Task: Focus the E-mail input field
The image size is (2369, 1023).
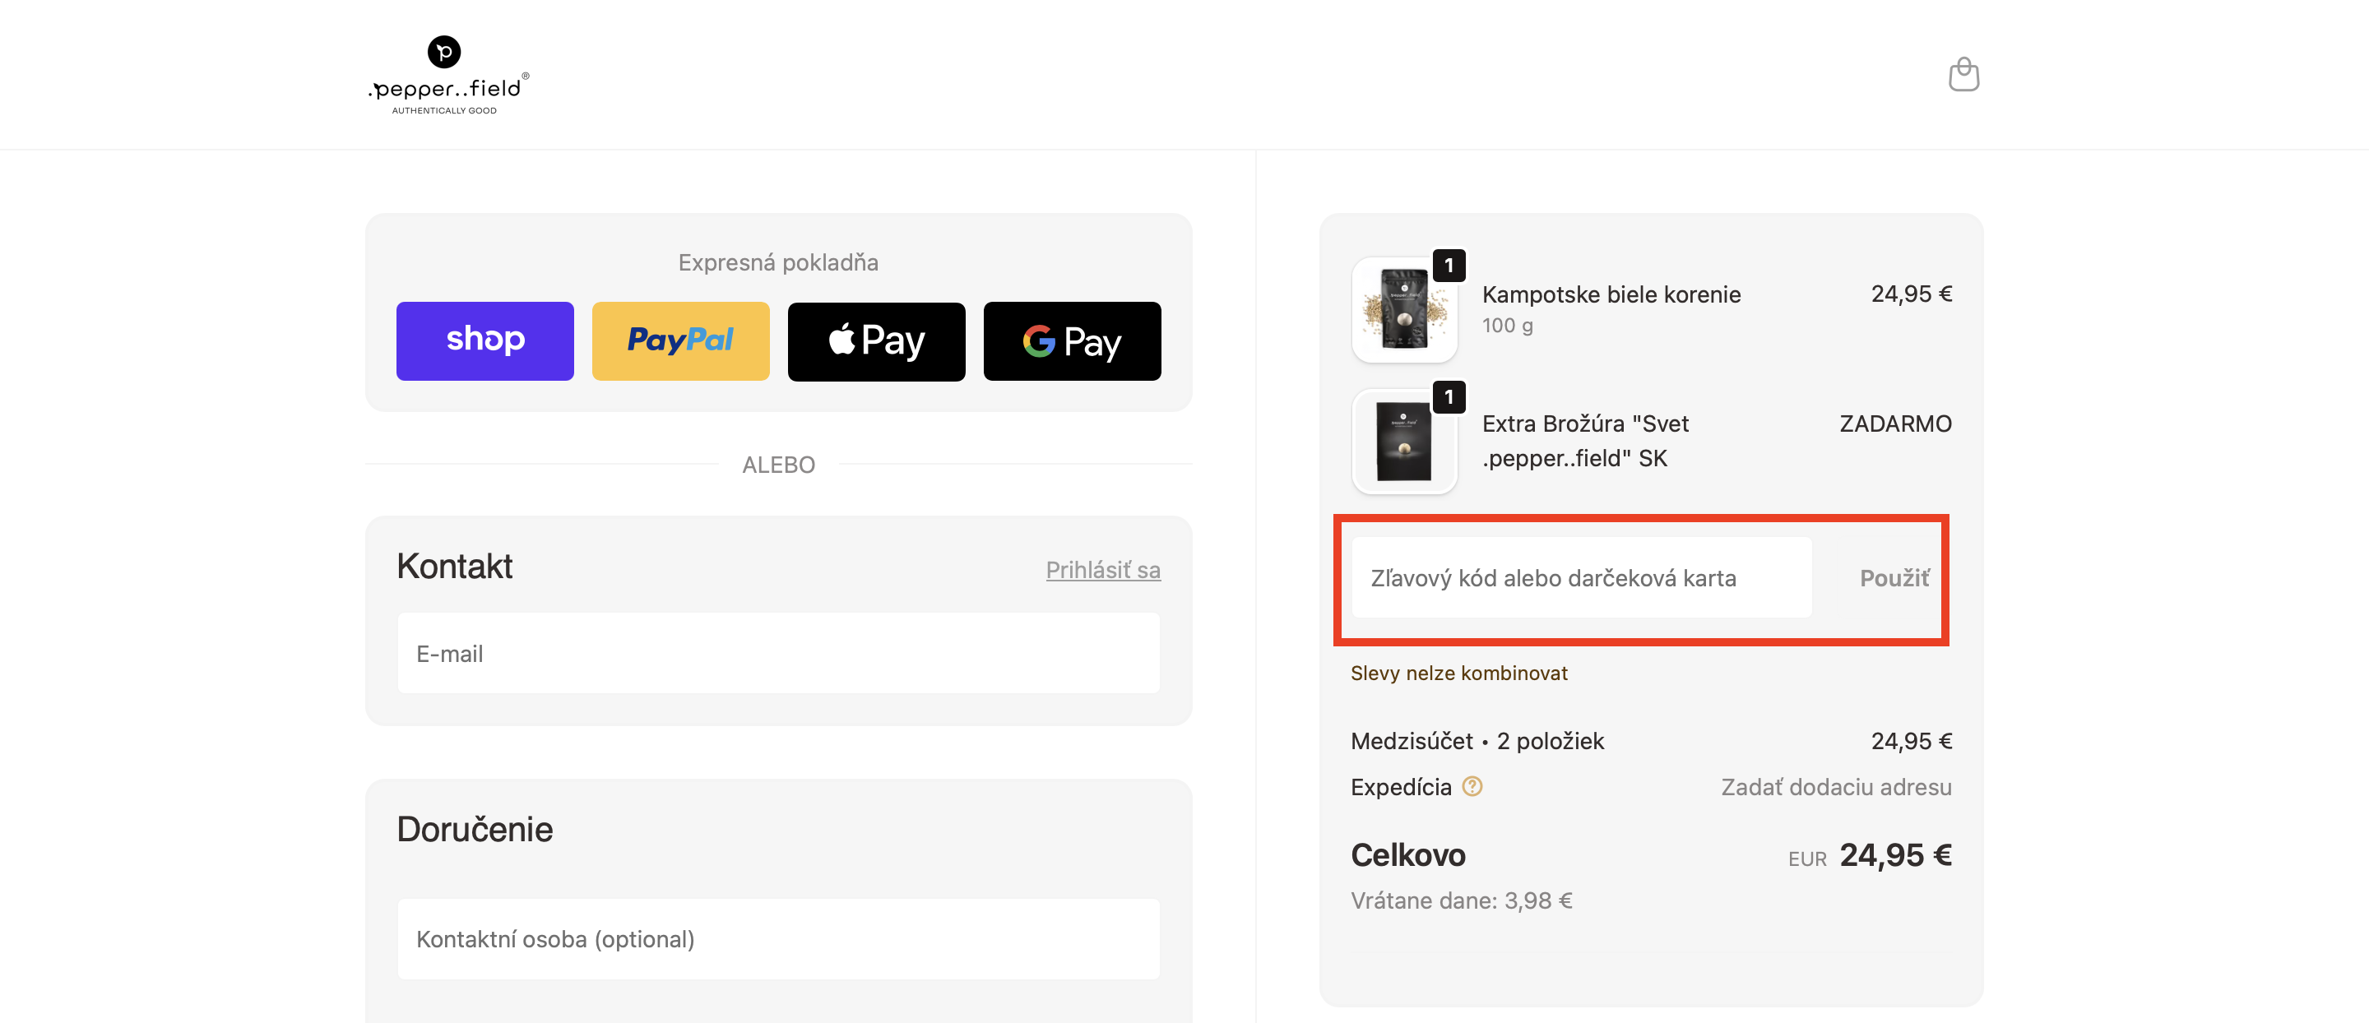Action: [x=778, y=654]
